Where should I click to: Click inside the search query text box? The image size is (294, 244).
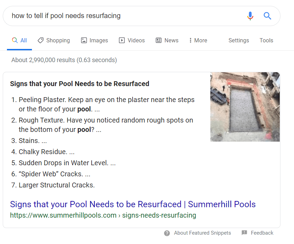click(125, 16)
